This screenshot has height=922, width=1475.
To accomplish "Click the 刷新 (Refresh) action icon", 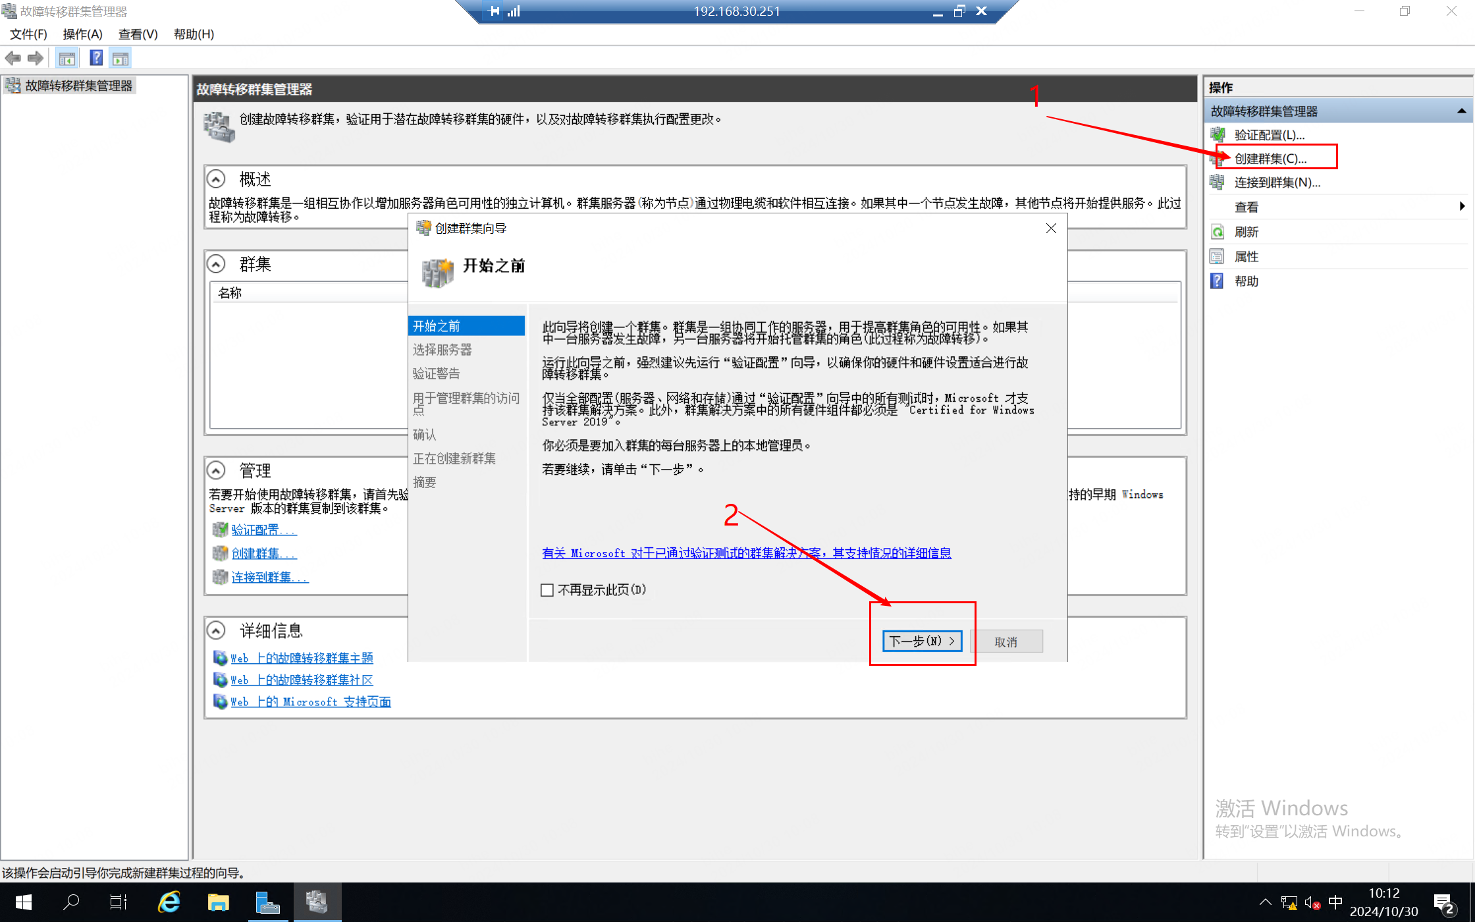I will point(1218,232).
